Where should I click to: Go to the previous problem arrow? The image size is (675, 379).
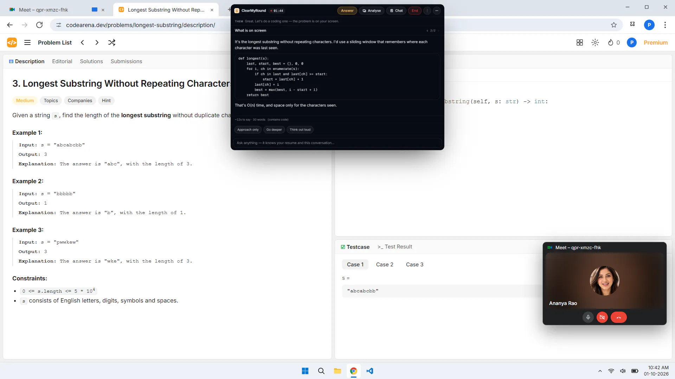(82, 42)
